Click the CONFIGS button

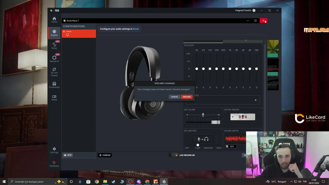(105, 155)
